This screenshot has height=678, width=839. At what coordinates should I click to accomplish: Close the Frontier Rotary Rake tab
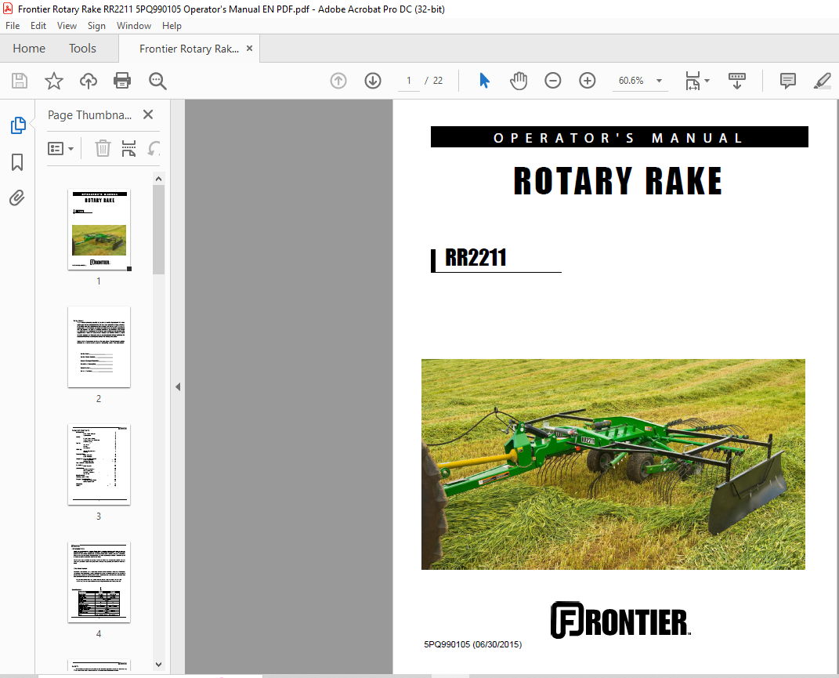[249, 48]
